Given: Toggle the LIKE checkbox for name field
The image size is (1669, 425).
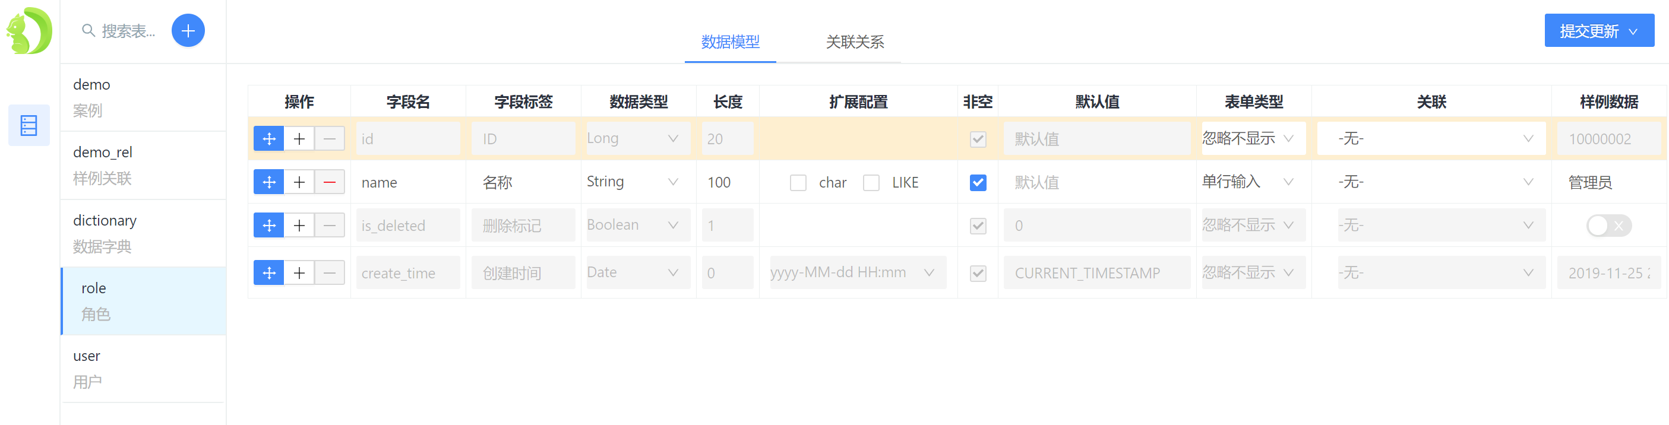Looking at the screenshot, I should 871,183.
